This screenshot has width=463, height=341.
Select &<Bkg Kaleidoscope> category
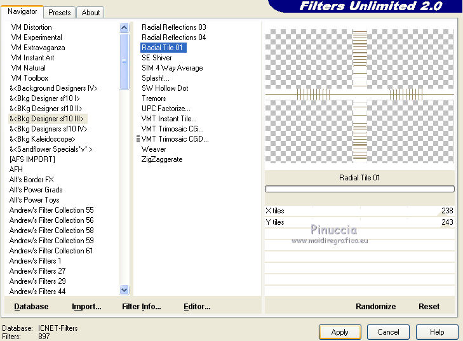42,139
